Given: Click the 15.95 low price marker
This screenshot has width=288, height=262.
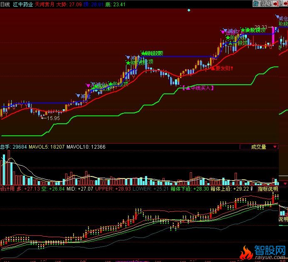Looking at the screenshot, I should pyautogui.click(x=52, y=118).
